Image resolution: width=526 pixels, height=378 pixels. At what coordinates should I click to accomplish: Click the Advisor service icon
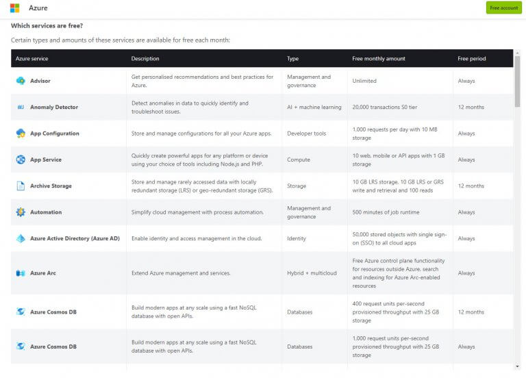pyautogui.click(x=21, y=81)
